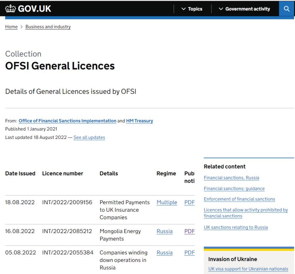Click the GOV.UK wordmark text
295x274 pixels.
coord(34,9)
